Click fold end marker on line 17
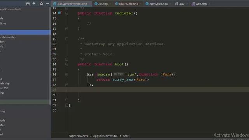Screen dimensions: 249x140 tap(67, 28)
